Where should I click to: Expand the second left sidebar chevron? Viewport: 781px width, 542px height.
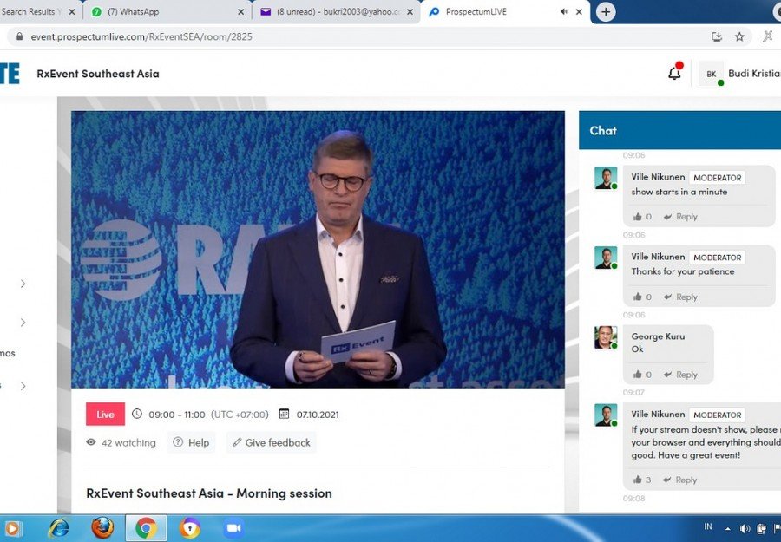23,323
